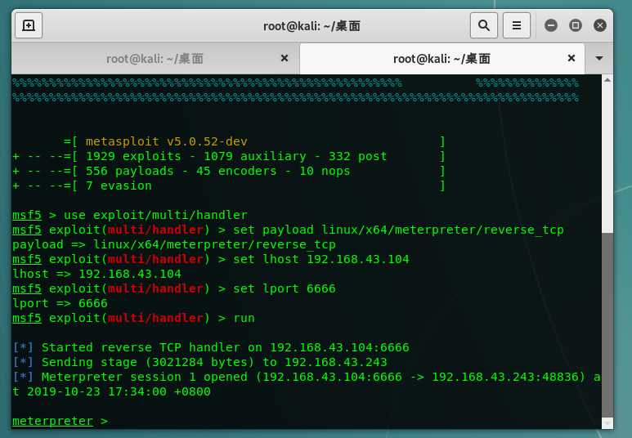Click '45 encoders' in the banner

point(236,172)
